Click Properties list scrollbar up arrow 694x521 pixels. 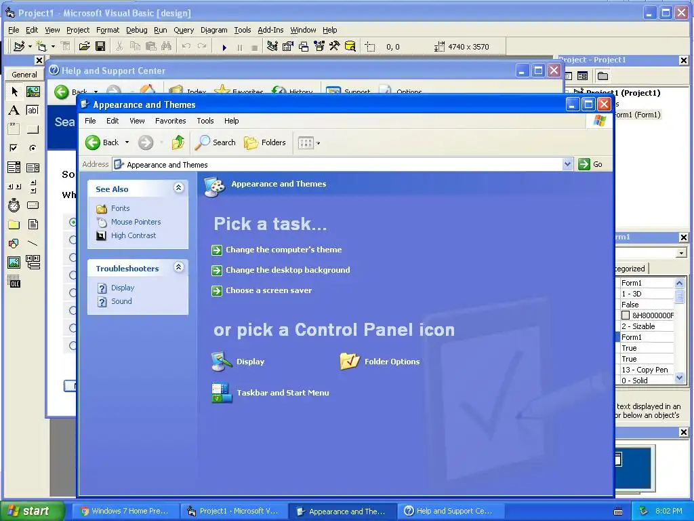click(x=679, y=283)
